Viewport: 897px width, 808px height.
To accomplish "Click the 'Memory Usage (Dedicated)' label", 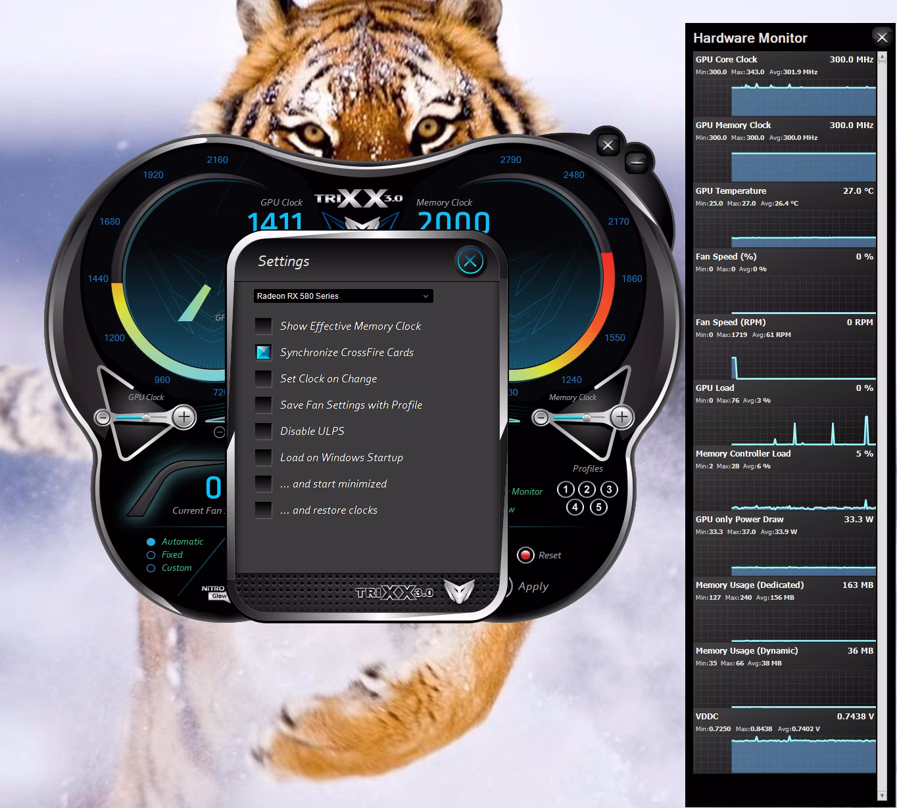I will pyautogui.click(x=750, y=585).
